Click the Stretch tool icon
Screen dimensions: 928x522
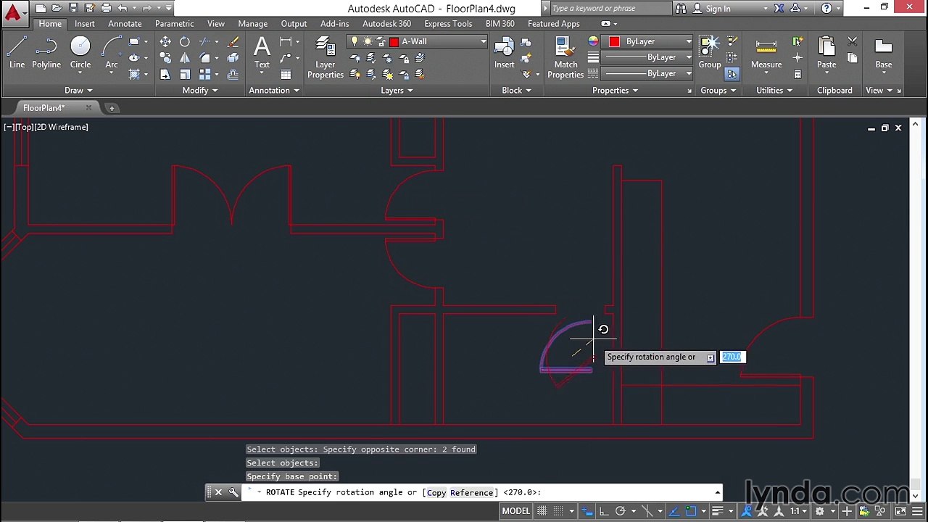[x=165, y=75]
